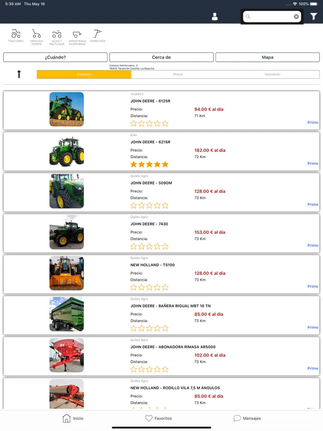Click Prime label on John Deere 6125R
Viewport: 323px width, 431px height.
point(312,123)
